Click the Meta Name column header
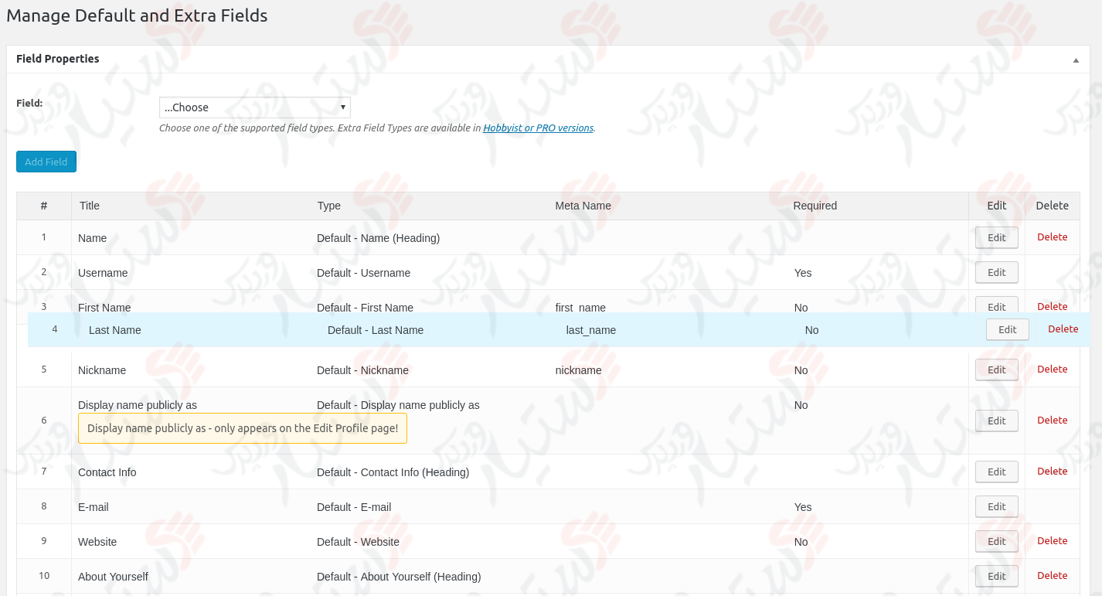Screen dimensions: 1102x596 583,206
